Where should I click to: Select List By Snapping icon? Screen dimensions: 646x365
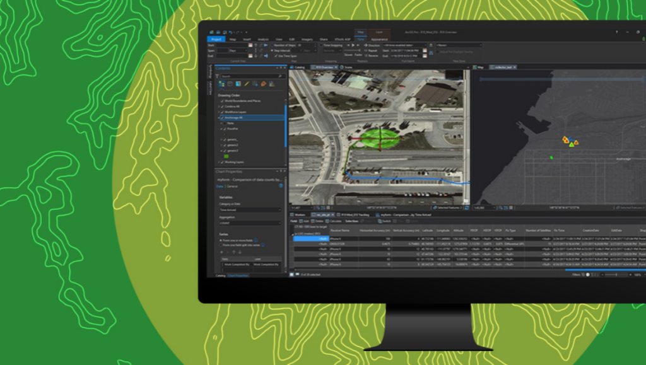point(255,84)
